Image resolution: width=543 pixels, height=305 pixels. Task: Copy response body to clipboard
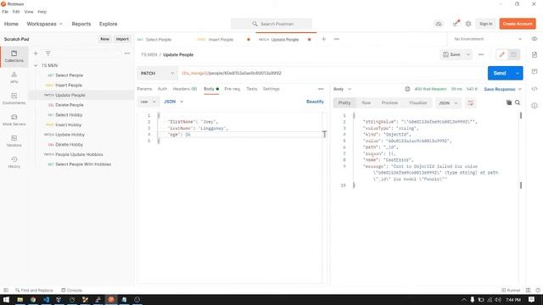click(x=509, y=103)
